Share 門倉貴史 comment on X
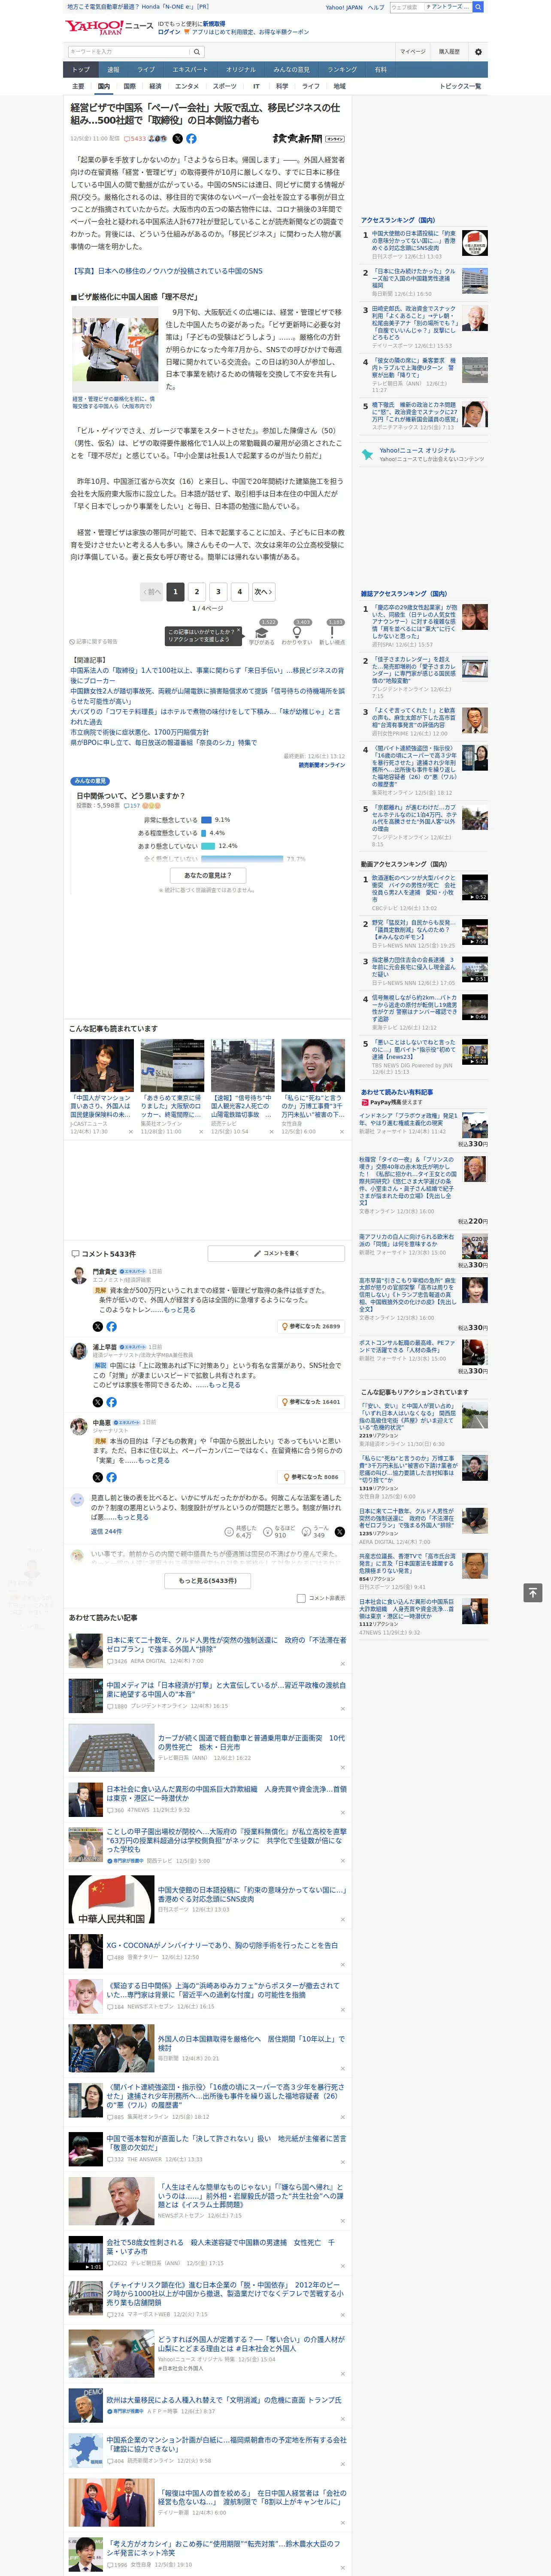This screenshot has width=551, height=2576. click(x=98, y=1326)
